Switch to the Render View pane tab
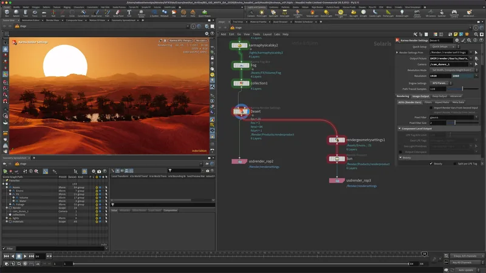The width and height of the screenshot is (486, 273). coord(52,21)
